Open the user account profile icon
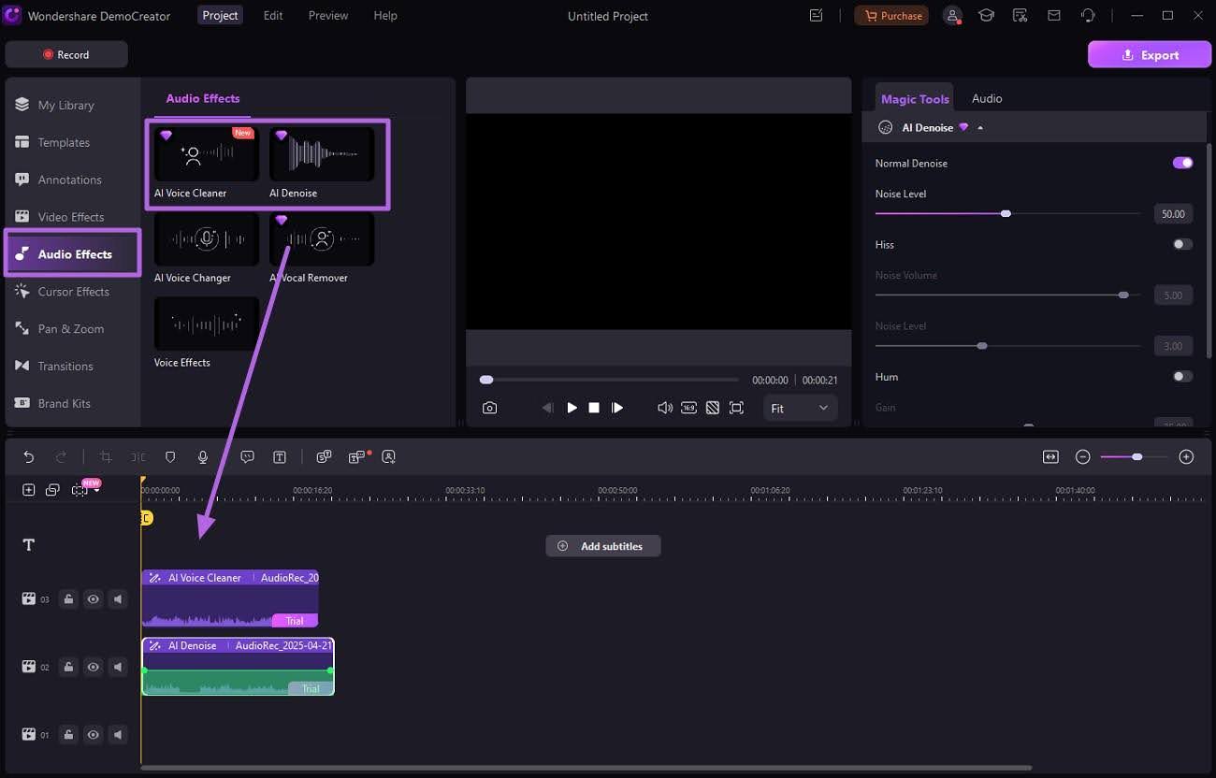The width and height of the screenshot is (1216, 778). [x=952, y=16]
